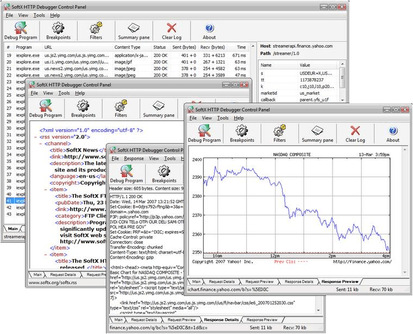Screen dimensions: 413x334
Task: Select Response Preview tab in chart window
Action: click(340, 282)
